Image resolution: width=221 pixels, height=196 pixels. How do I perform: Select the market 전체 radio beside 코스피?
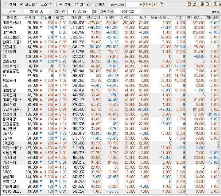point(6,5)
